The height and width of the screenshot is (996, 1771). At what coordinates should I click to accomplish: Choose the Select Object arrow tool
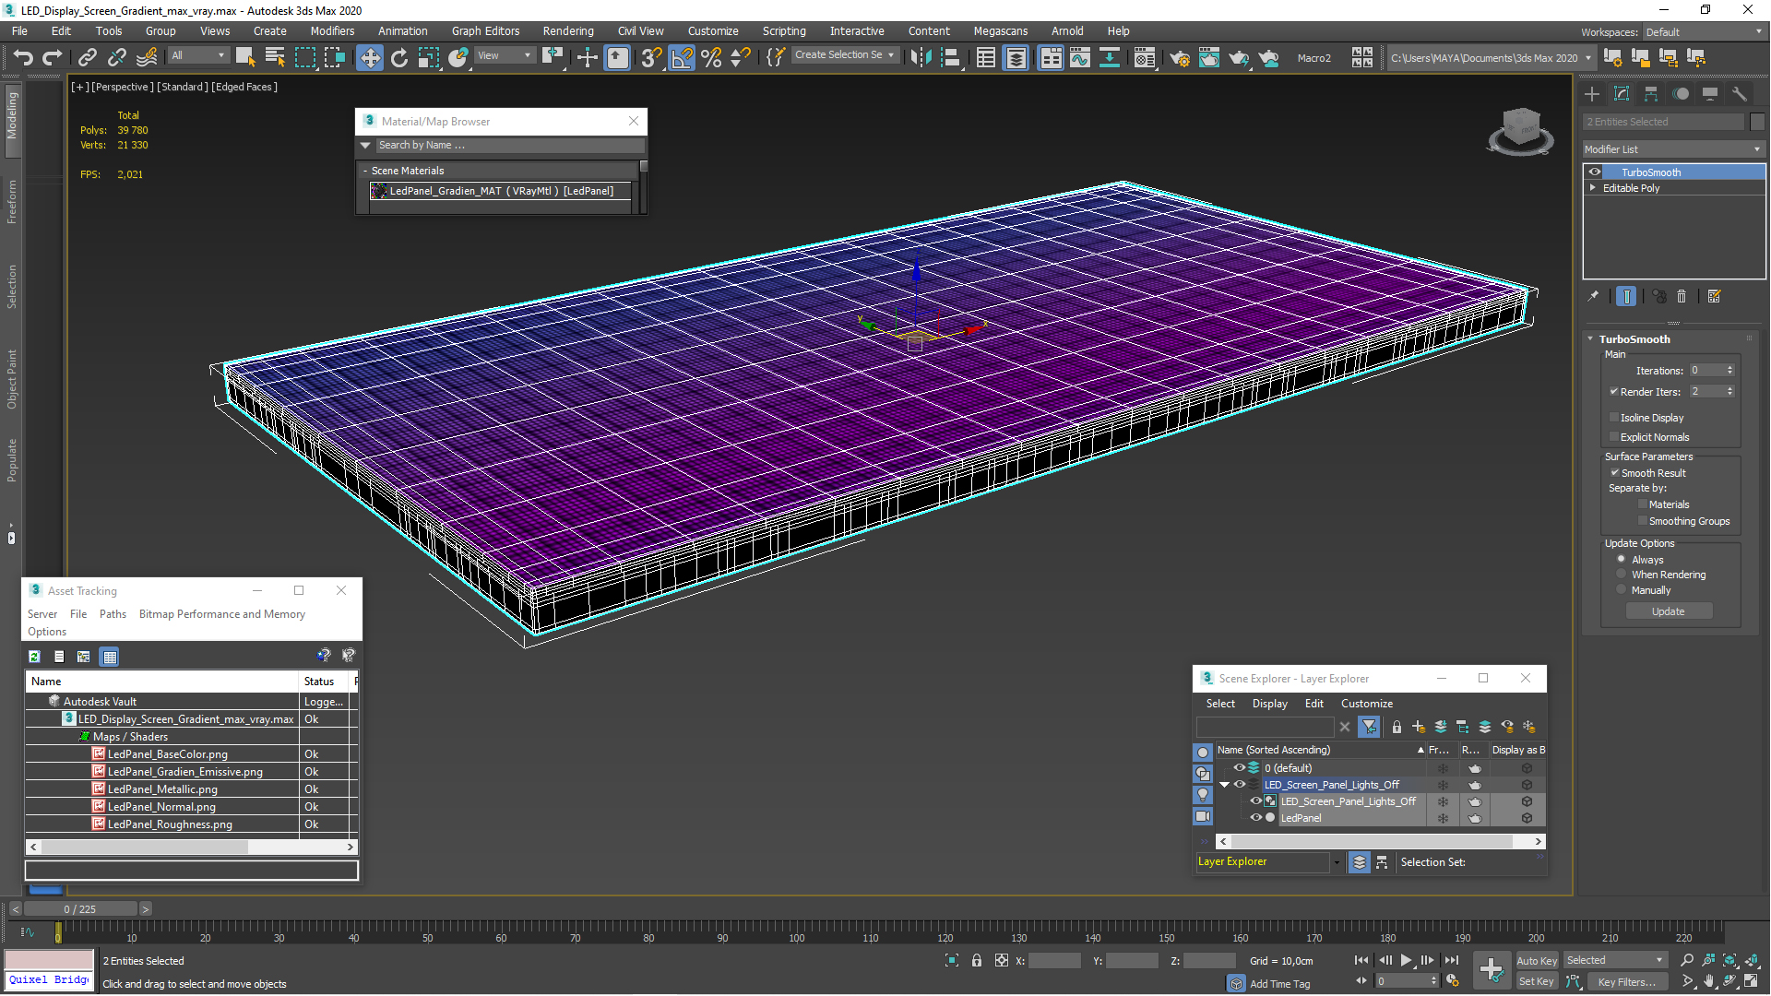[245, 58]
